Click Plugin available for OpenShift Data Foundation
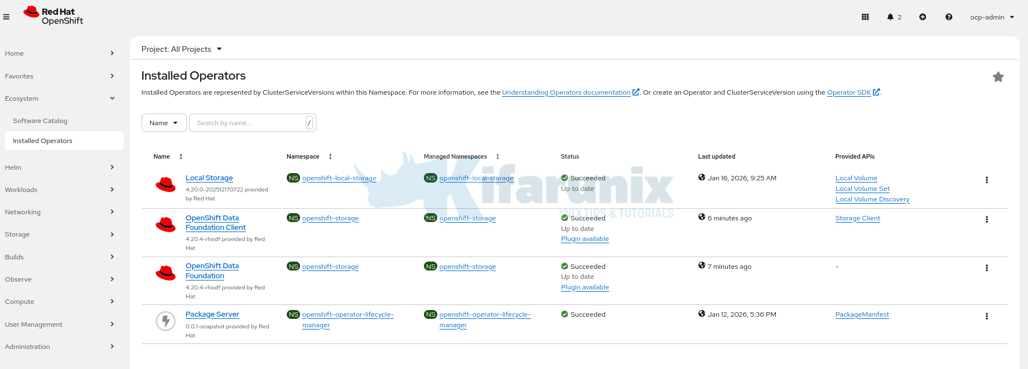 point(585,287)
